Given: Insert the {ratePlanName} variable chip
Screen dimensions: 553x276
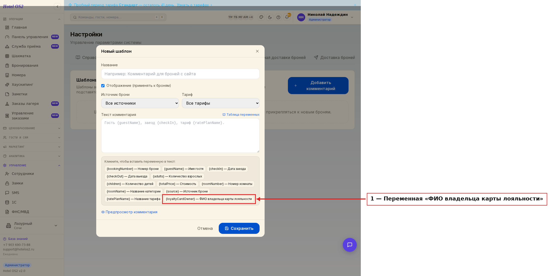Looking at the screenshot, I should point(133,199).
